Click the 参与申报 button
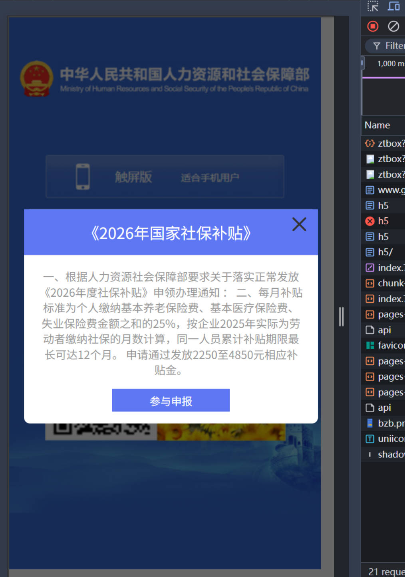The height and width of the screenshot is (577, 405). tap(171, 400)
